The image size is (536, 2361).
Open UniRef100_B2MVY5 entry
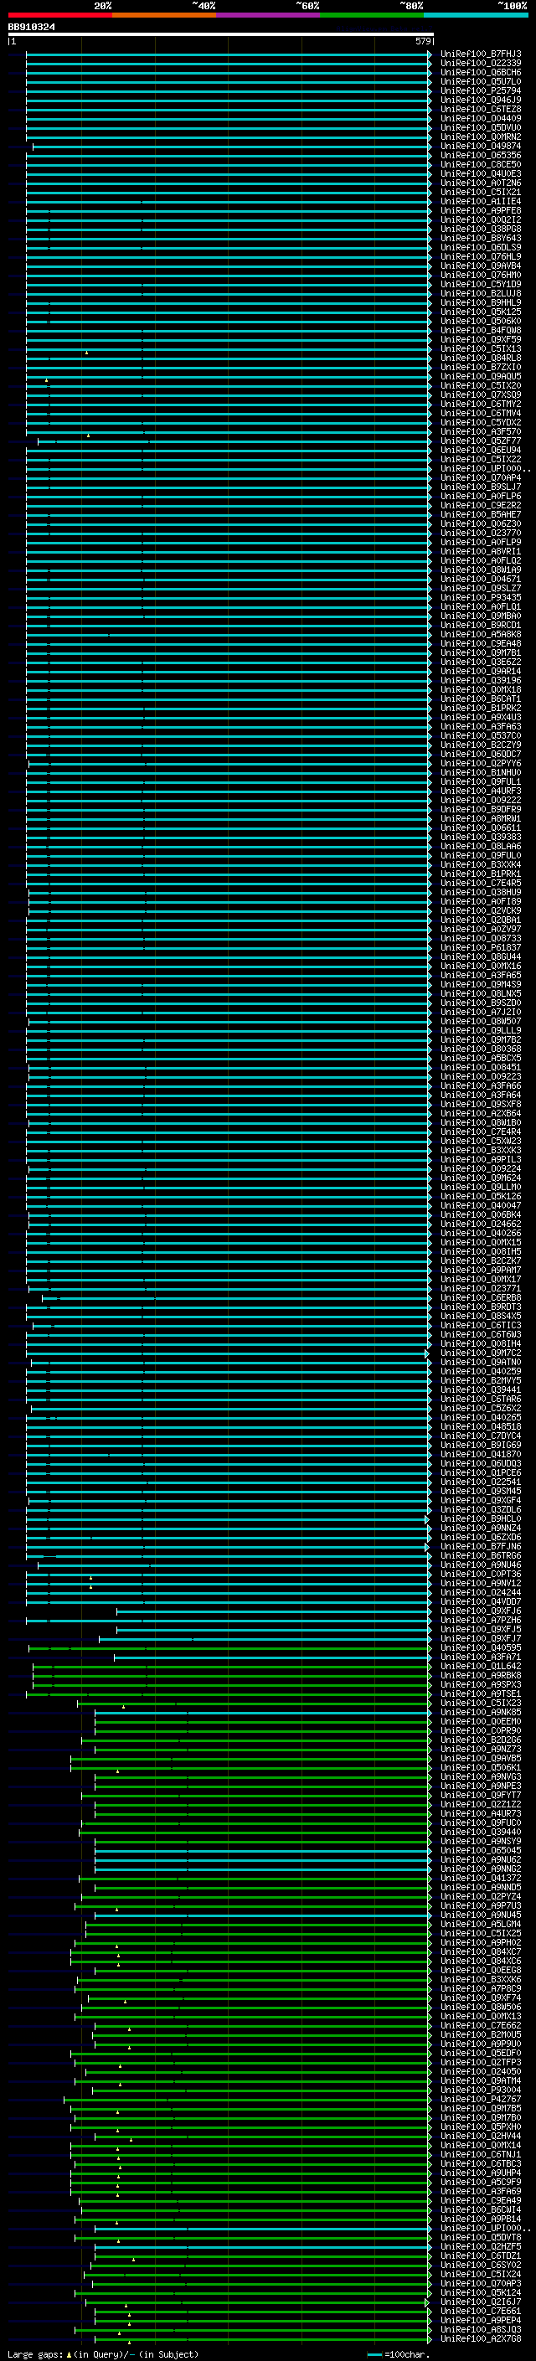tap(481, 1381)
